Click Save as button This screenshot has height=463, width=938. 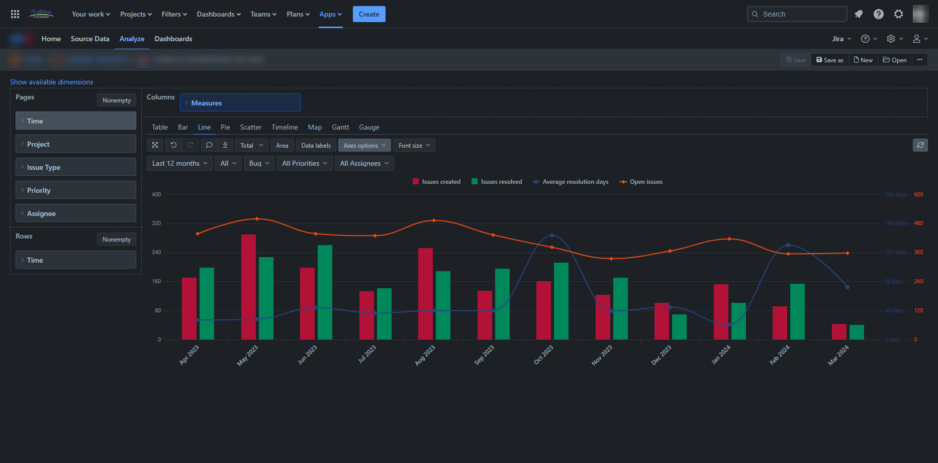830,60
